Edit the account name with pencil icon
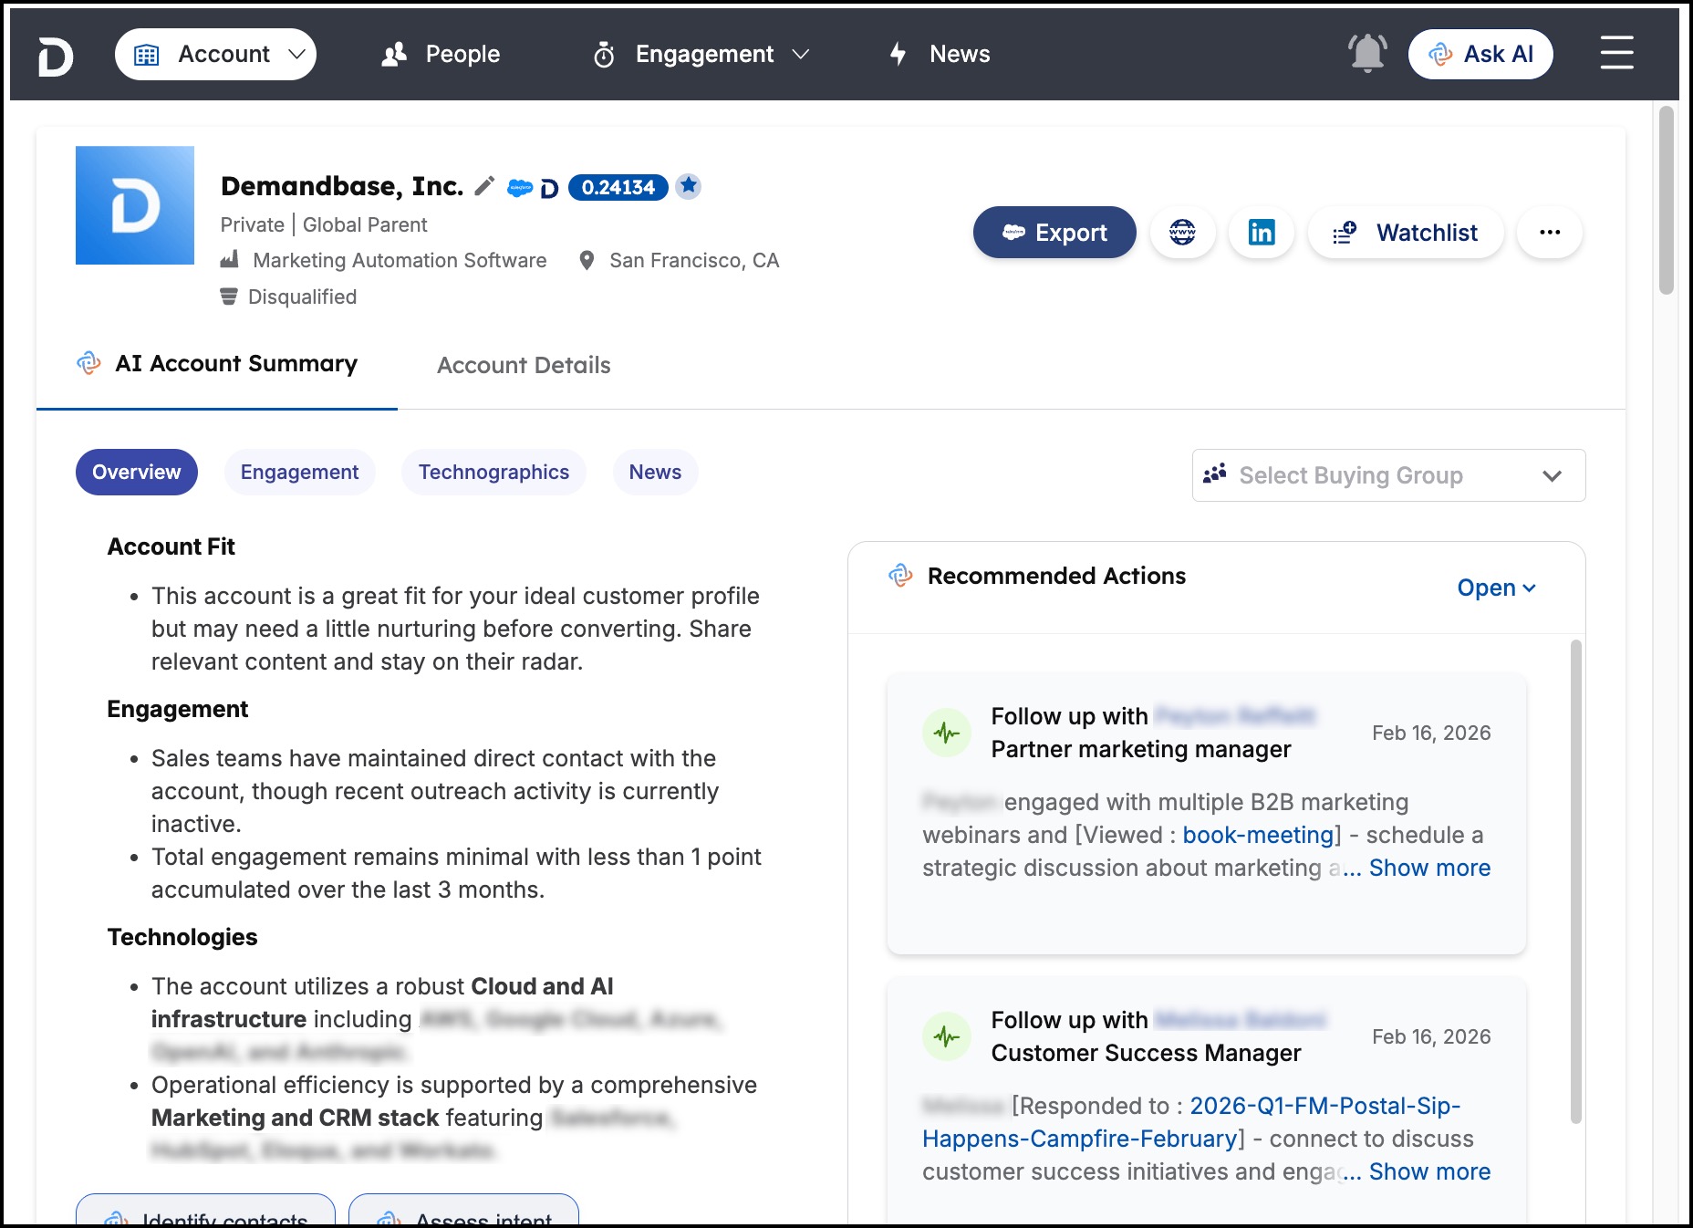The width and height of the screenshot is (1693, 1228). coord(484,186)
